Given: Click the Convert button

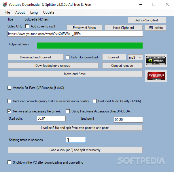Looking at the screenshot, I should pyautogui.click(x=114, y=57).
